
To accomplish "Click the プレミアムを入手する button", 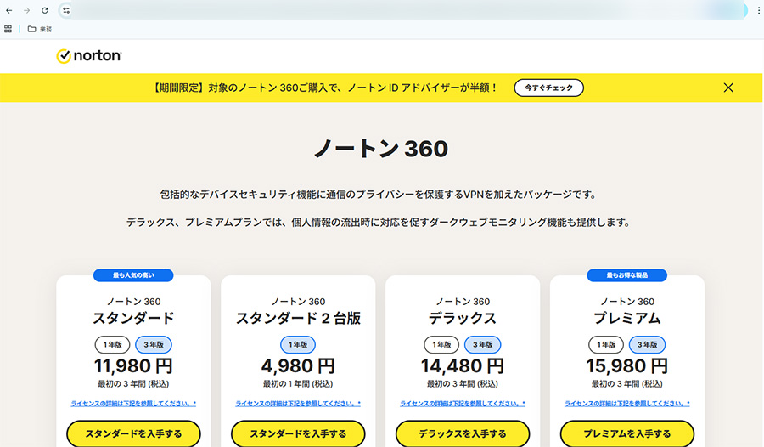I will pyautogui.click(x=627, y=433).
